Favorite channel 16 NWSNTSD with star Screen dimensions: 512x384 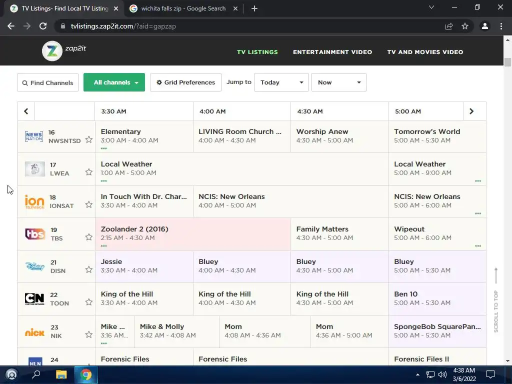pos(89,140)
